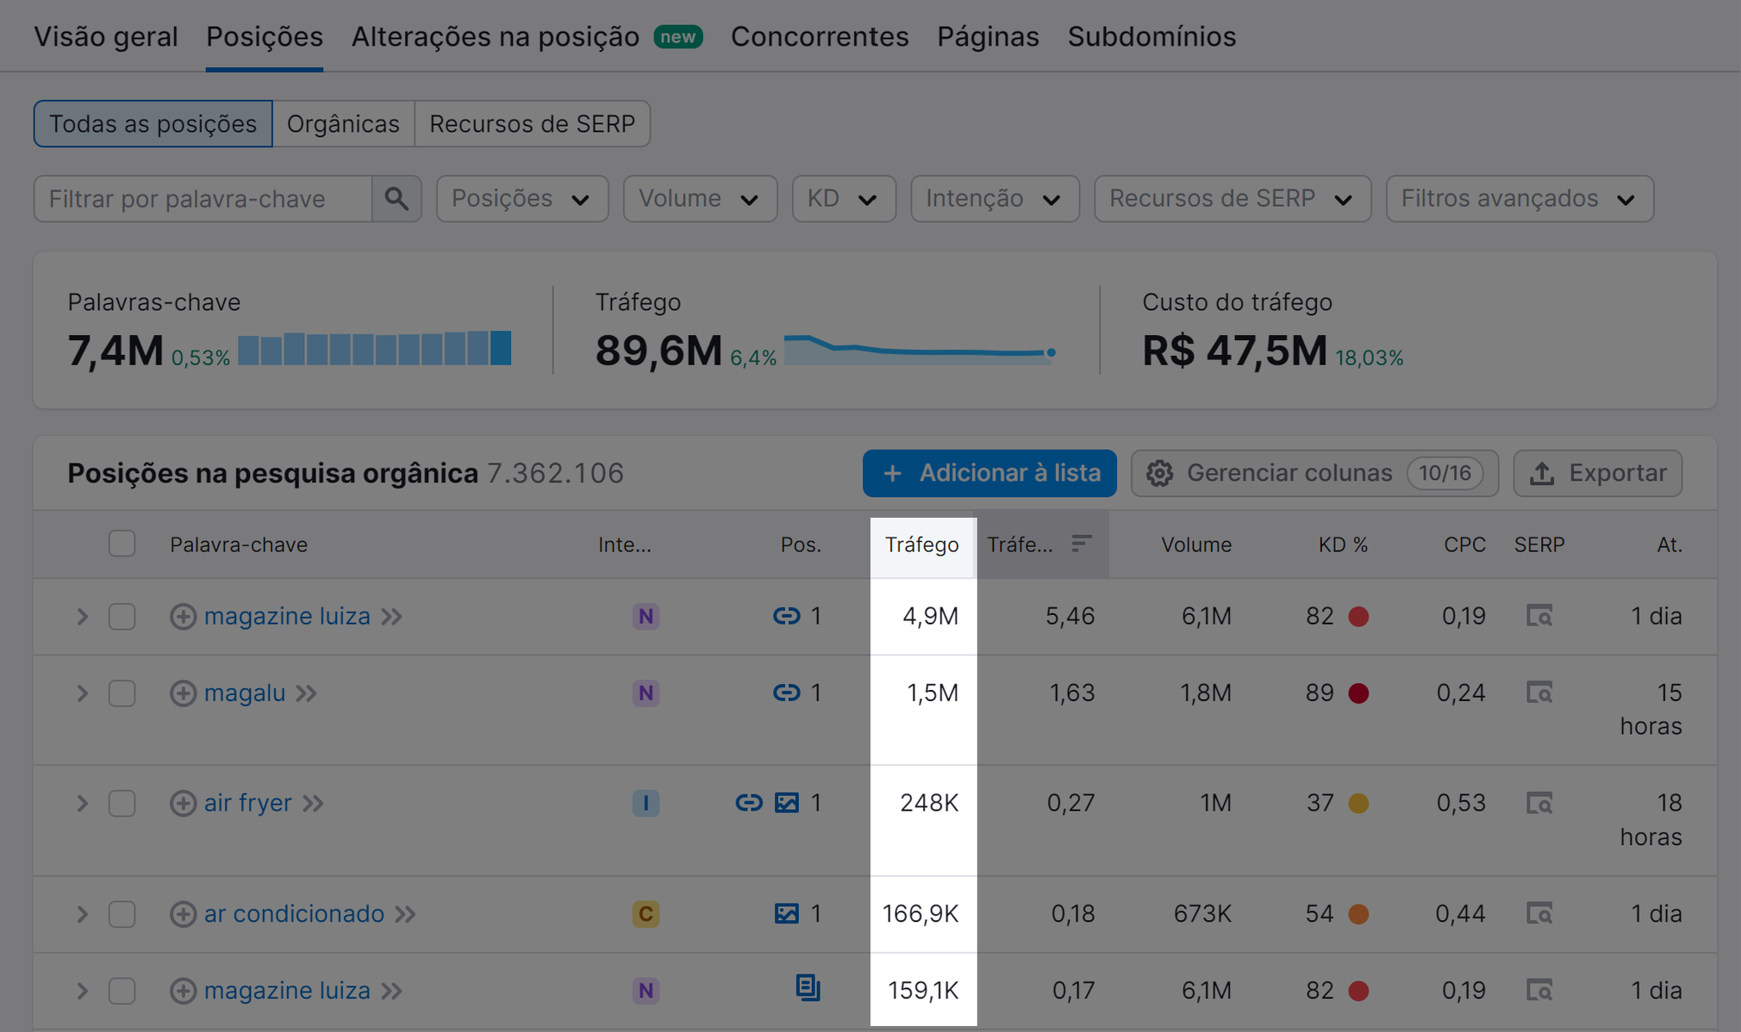Switch to the Páginas tab
The width and height of the screenshot is (1741, 1032).
(988, 37)
